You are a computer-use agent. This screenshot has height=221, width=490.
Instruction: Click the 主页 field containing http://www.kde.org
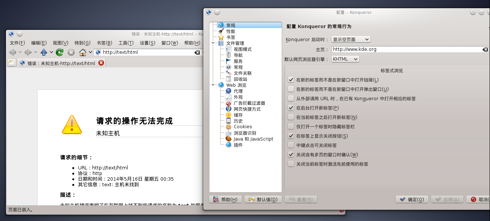click(x=410, y=49)
